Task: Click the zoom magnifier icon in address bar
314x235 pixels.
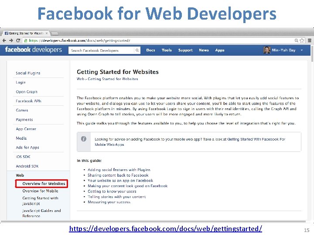Action: coord(297,40)
